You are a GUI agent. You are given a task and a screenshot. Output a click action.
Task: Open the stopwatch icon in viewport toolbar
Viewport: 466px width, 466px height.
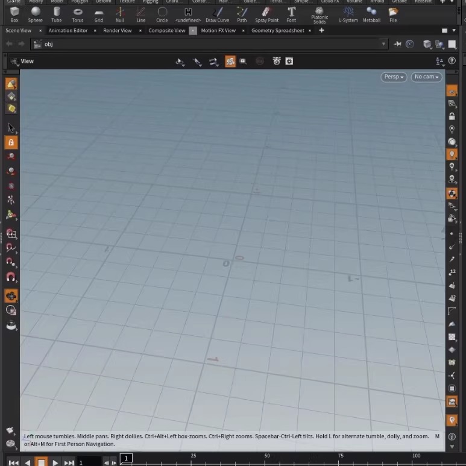point(276,61)
